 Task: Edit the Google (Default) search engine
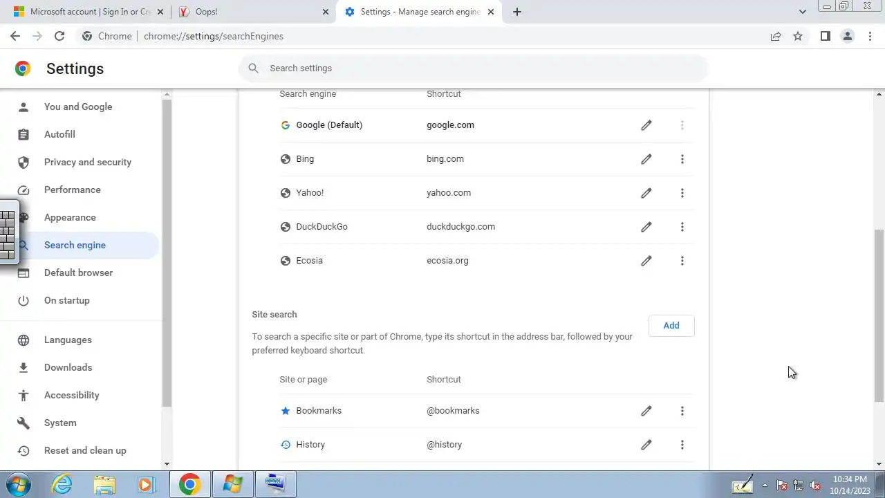(646, 125)
